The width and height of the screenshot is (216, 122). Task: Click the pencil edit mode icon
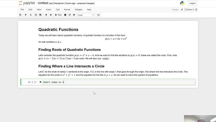click(182, 9)
